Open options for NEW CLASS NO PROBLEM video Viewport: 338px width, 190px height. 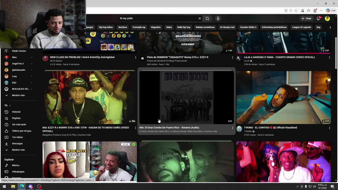point(136,58)
